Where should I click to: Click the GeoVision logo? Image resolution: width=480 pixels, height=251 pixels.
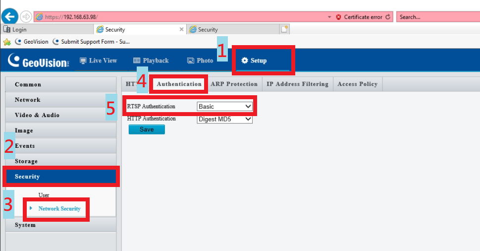(x=39, y=61)
